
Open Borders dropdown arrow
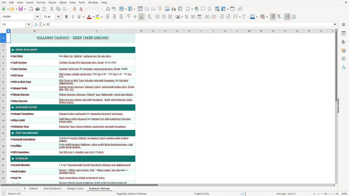pyautogui.click(x=239, y=17)
